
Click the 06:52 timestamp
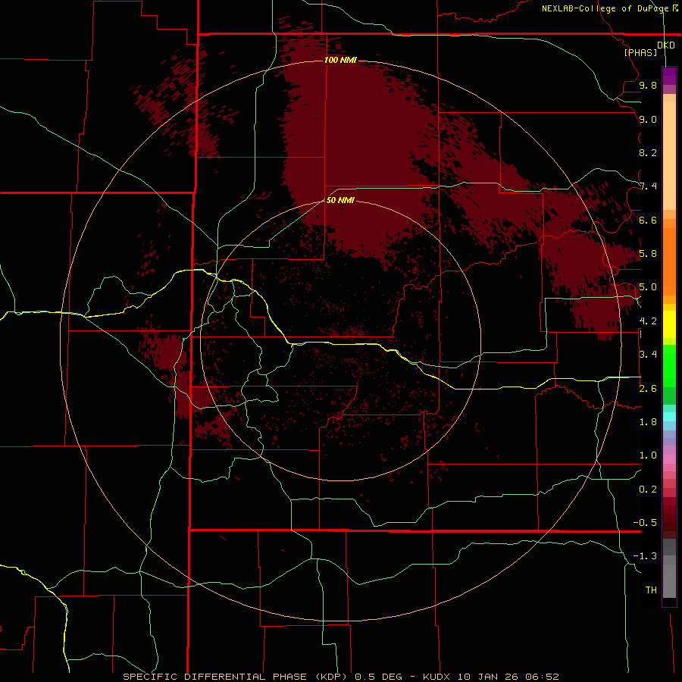click(x=542, y=677)
